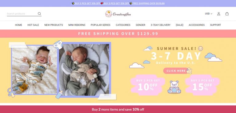236x113 pixels.
Task: Click the pink CLICK HERE button
Action: click(176, 71)
